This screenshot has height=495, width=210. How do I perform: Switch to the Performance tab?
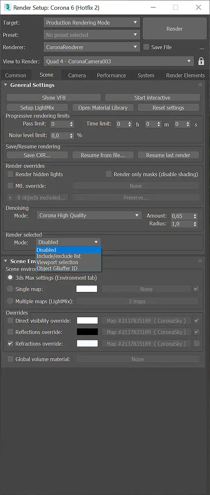pos(111,75)
